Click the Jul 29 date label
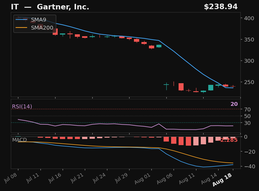259x191 pixels. tap(121, 178)
